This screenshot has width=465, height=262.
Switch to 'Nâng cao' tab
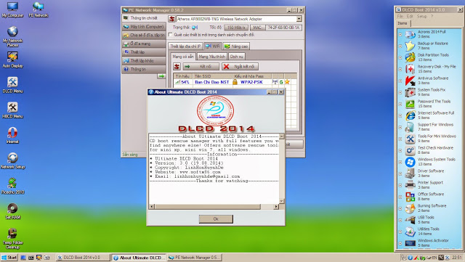coord(236,46)
